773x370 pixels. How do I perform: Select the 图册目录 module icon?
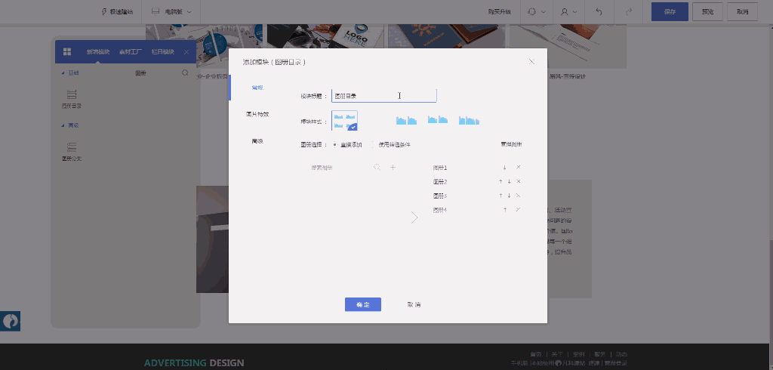[x=72, y=94]
